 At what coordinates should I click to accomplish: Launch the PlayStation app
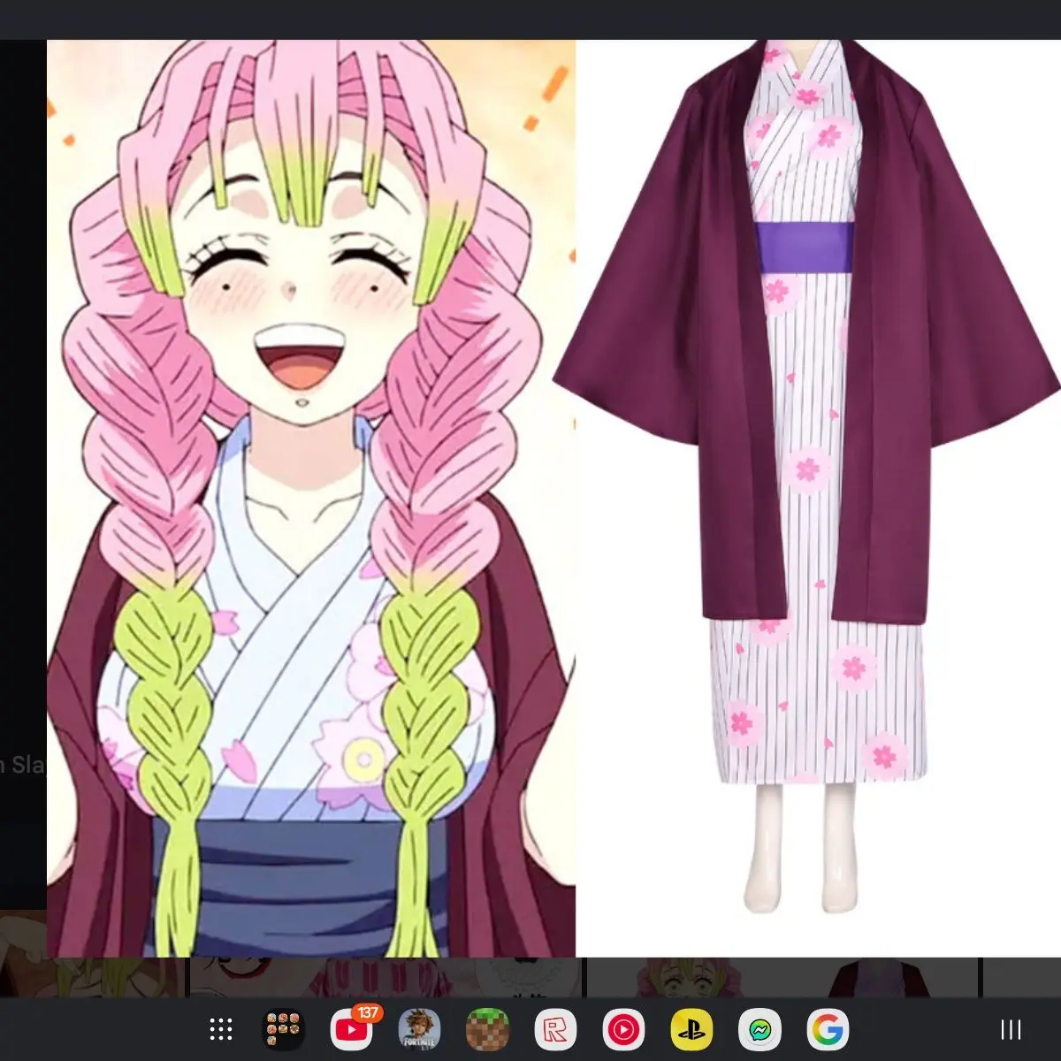tap(691, 1029)
